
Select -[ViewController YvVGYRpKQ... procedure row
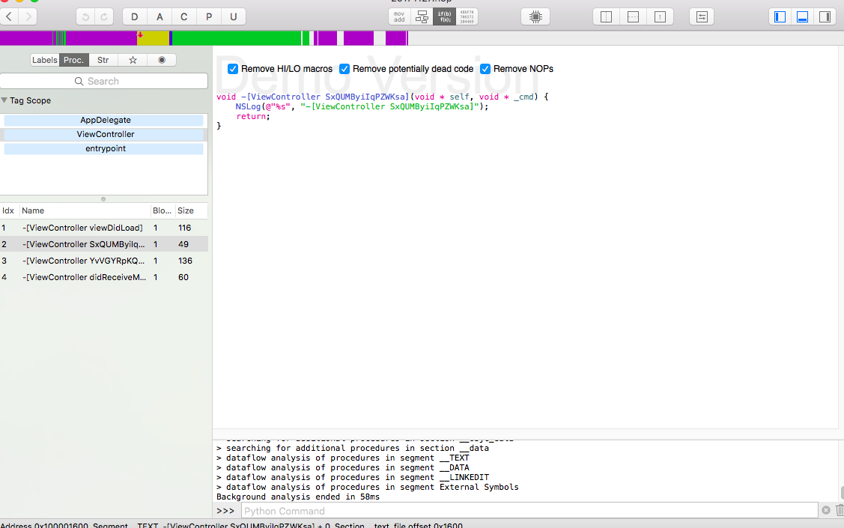(104, 261)
